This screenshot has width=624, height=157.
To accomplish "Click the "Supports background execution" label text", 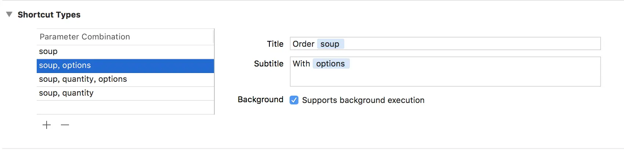I will point(363,100).
